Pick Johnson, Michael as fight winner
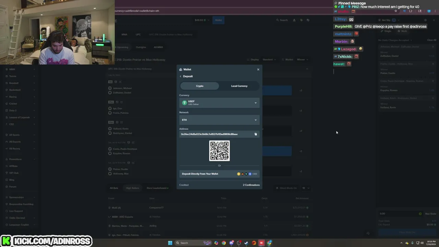 pyautogui.click(x=122, y=88)
